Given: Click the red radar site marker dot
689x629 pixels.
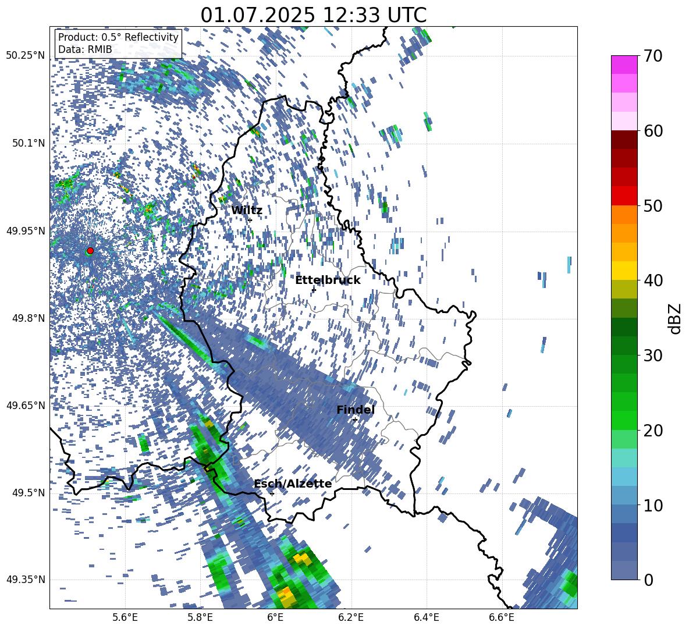Looking at the screenshot, I should 90,250.
